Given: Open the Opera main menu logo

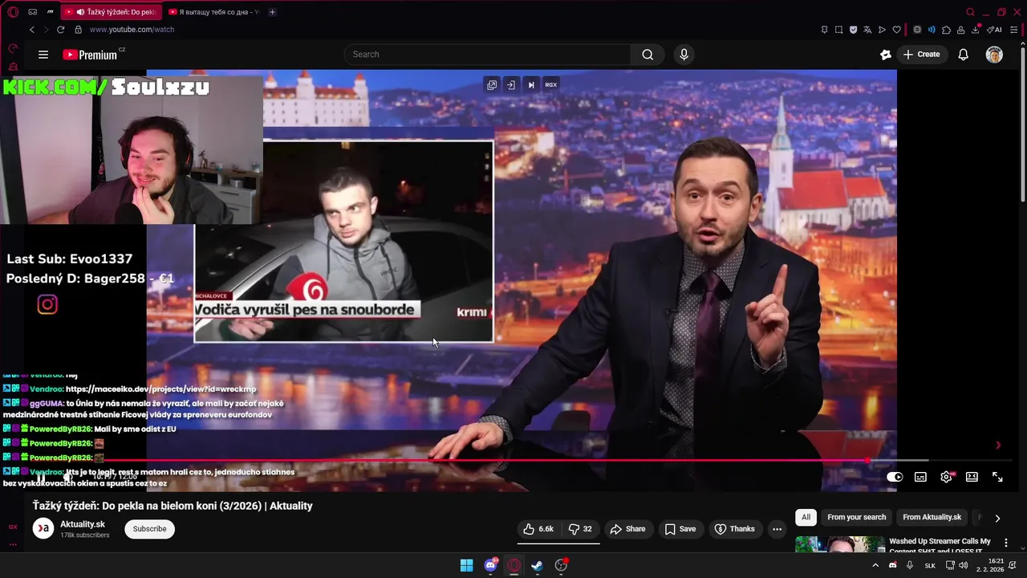Looking at the screenshot, I should (13, 12).
